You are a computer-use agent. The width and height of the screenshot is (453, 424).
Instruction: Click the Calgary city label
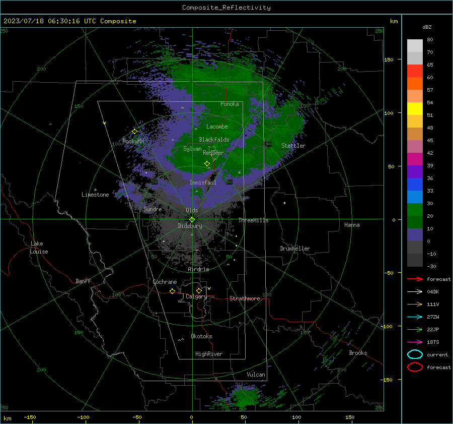pos(196,296)
